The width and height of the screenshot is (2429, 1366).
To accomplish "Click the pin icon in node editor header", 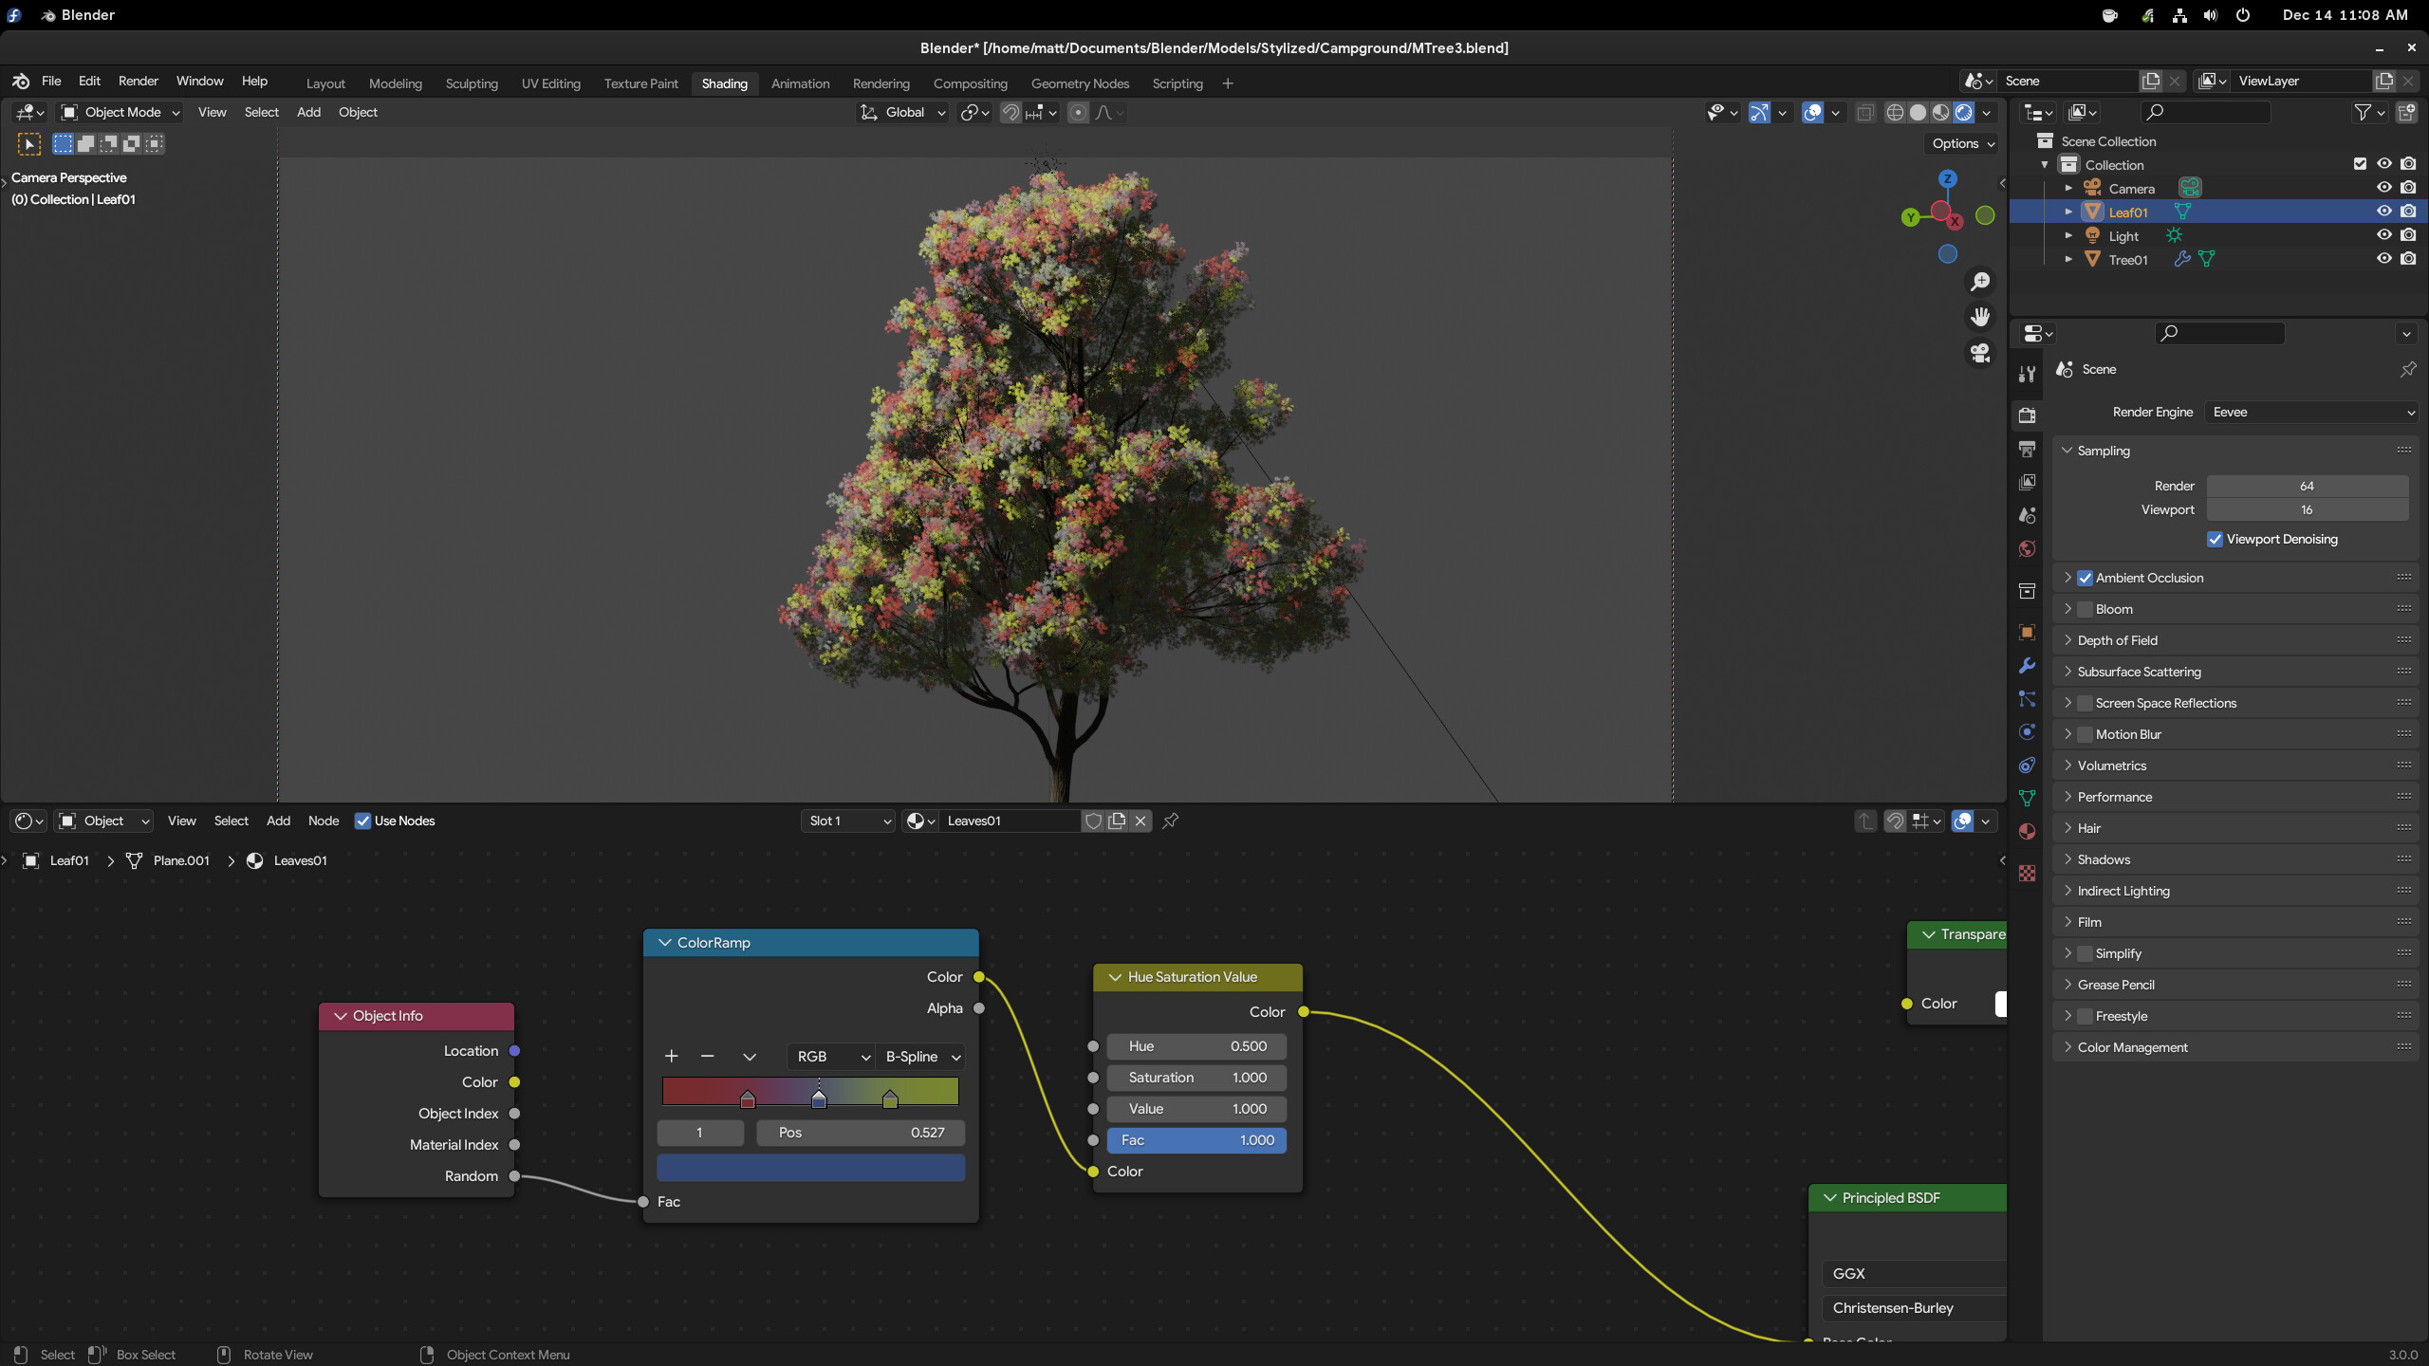I will [1171, 821].
